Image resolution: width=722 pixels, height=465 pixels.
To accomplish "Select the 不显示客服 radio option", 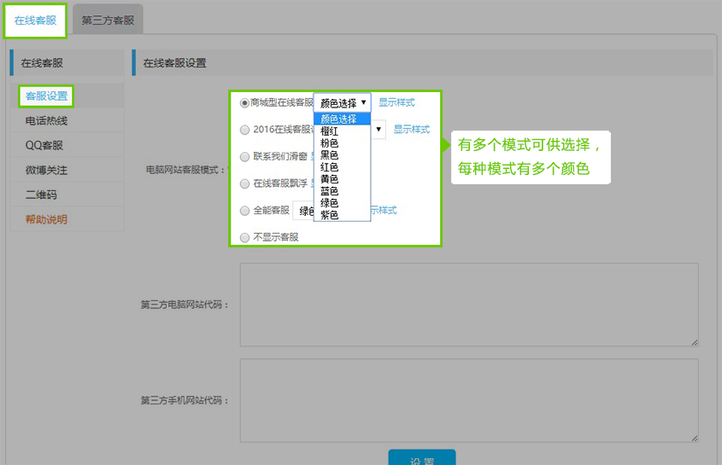I will click(245, 237).
